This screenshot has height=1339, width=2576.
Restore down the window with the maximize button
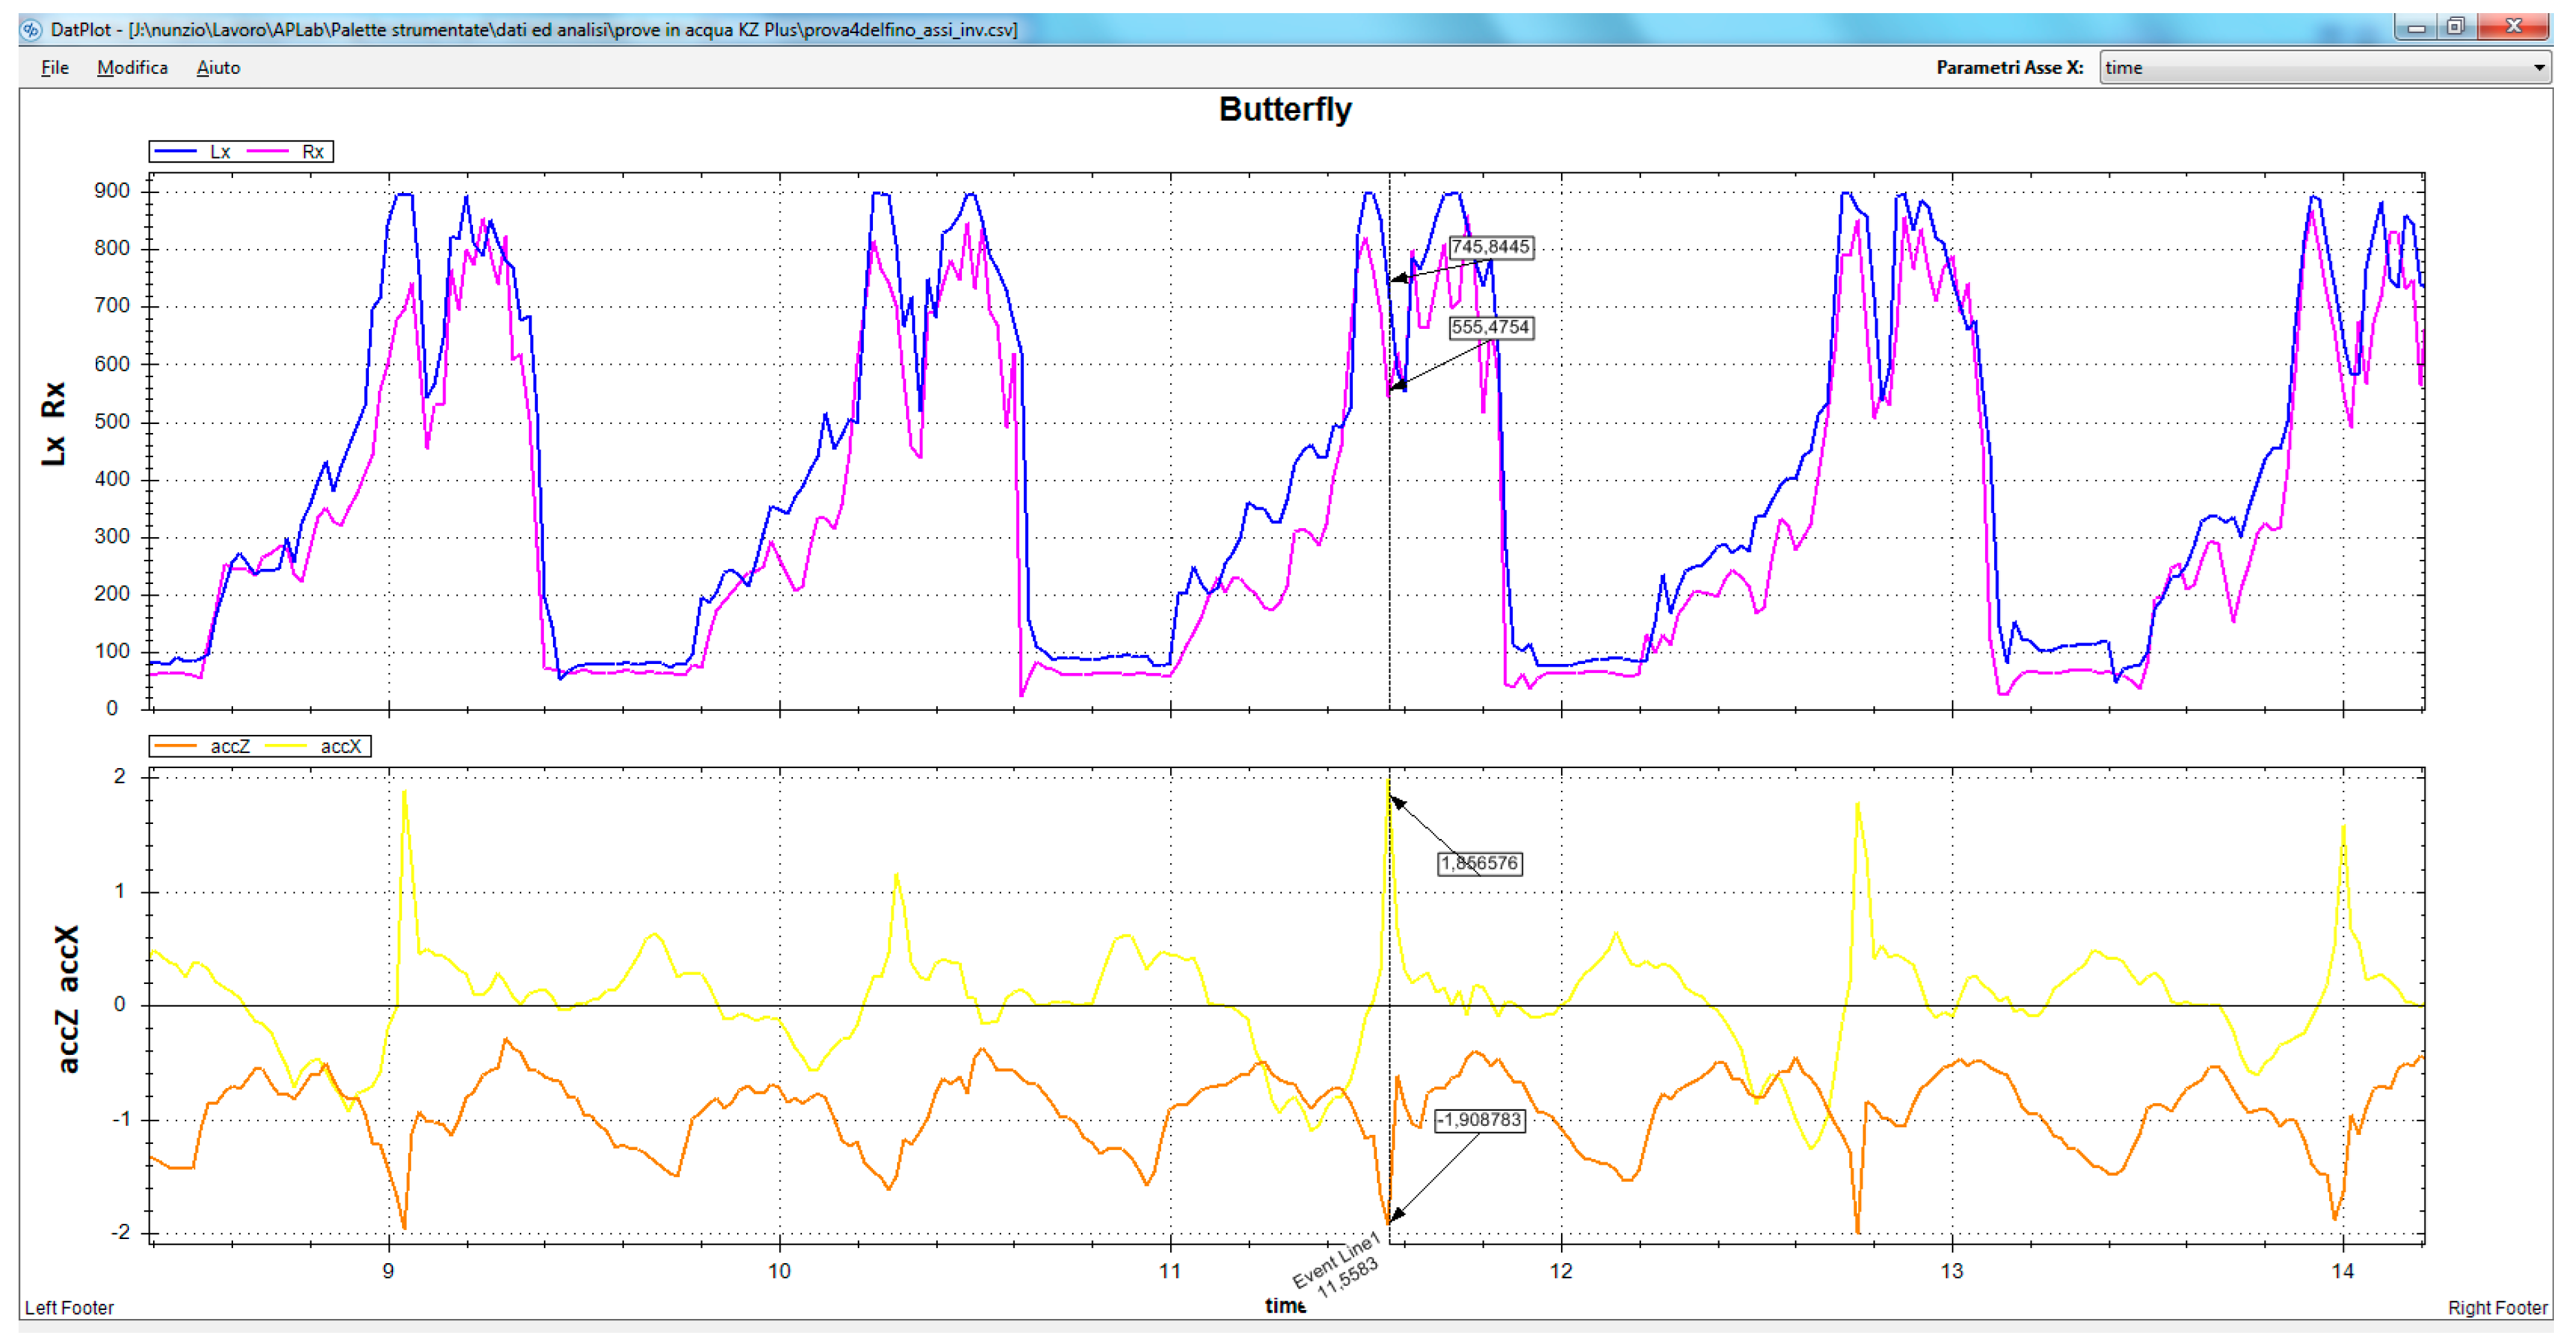2456,27
